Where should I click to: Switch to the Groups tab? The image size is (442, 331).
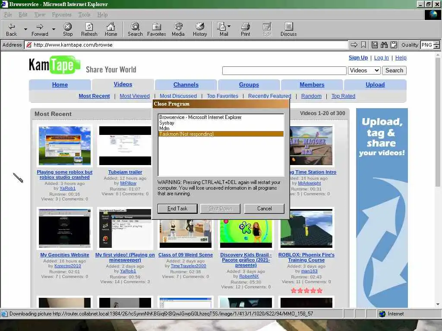[249, 85]
